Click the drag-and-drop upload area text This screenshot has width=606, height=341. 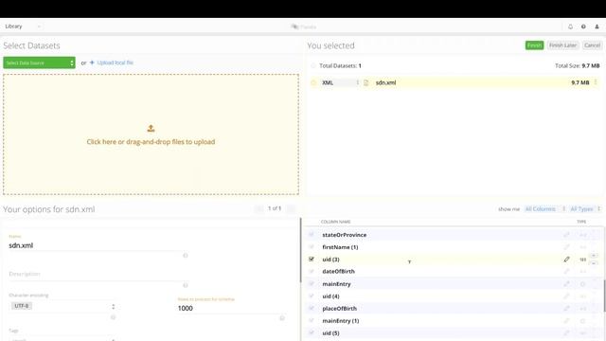point(151,142)
